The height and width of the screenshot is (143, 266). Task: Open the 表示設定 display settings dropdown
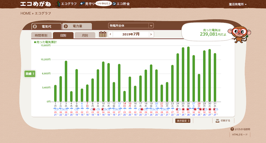183,121
